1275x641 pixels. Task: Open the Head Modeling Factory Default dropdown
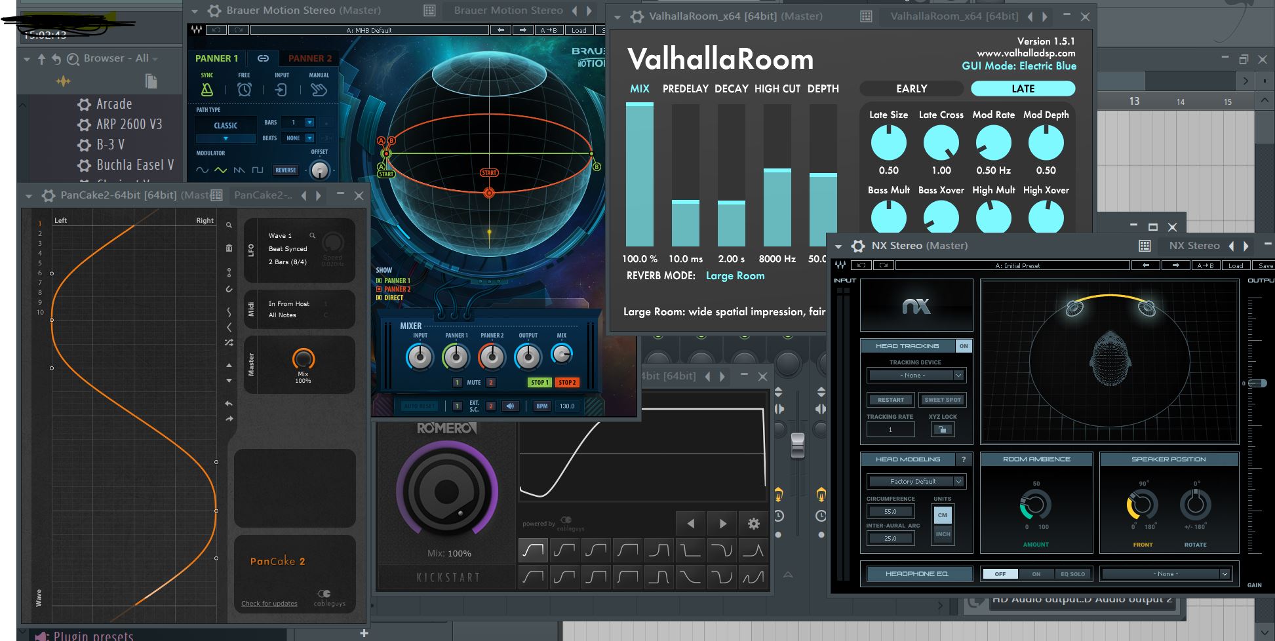pos(916,482)
